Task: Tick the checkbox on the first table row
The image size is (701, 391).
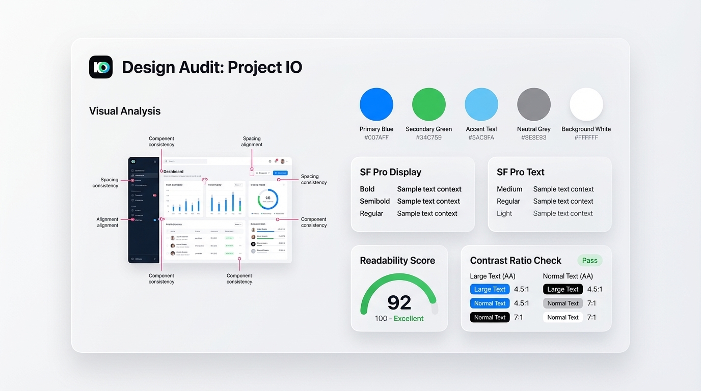Action: (x=168, y=238)
